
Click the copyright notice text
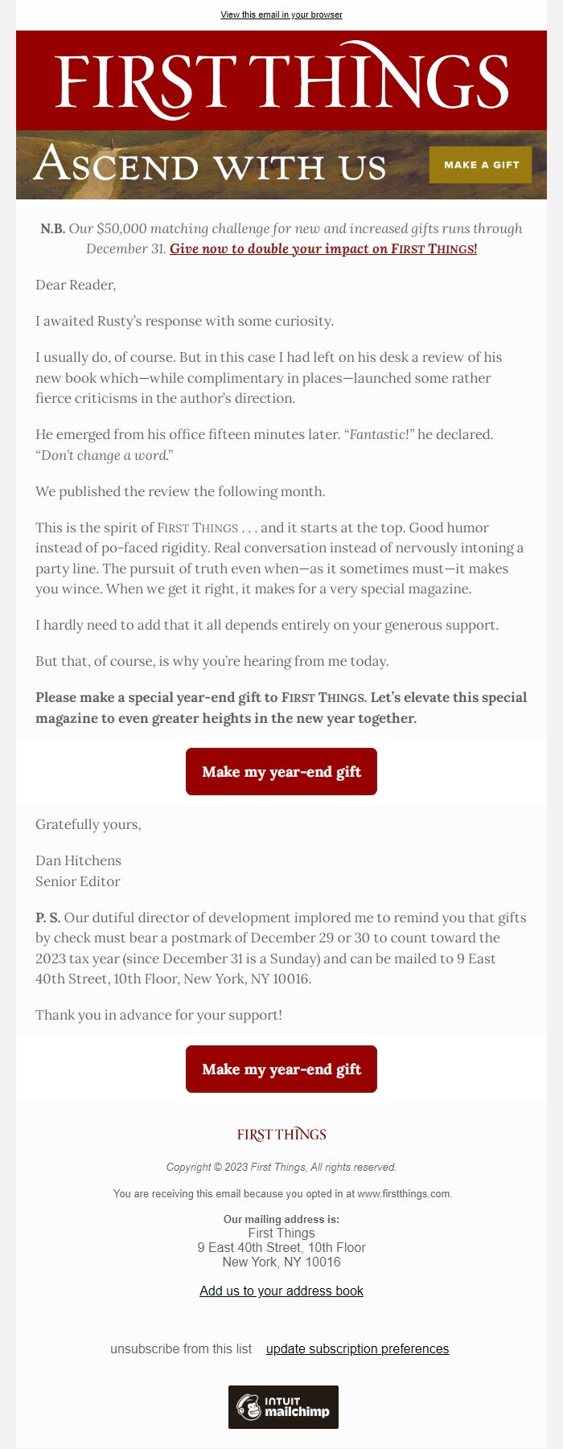[281, 1167]
